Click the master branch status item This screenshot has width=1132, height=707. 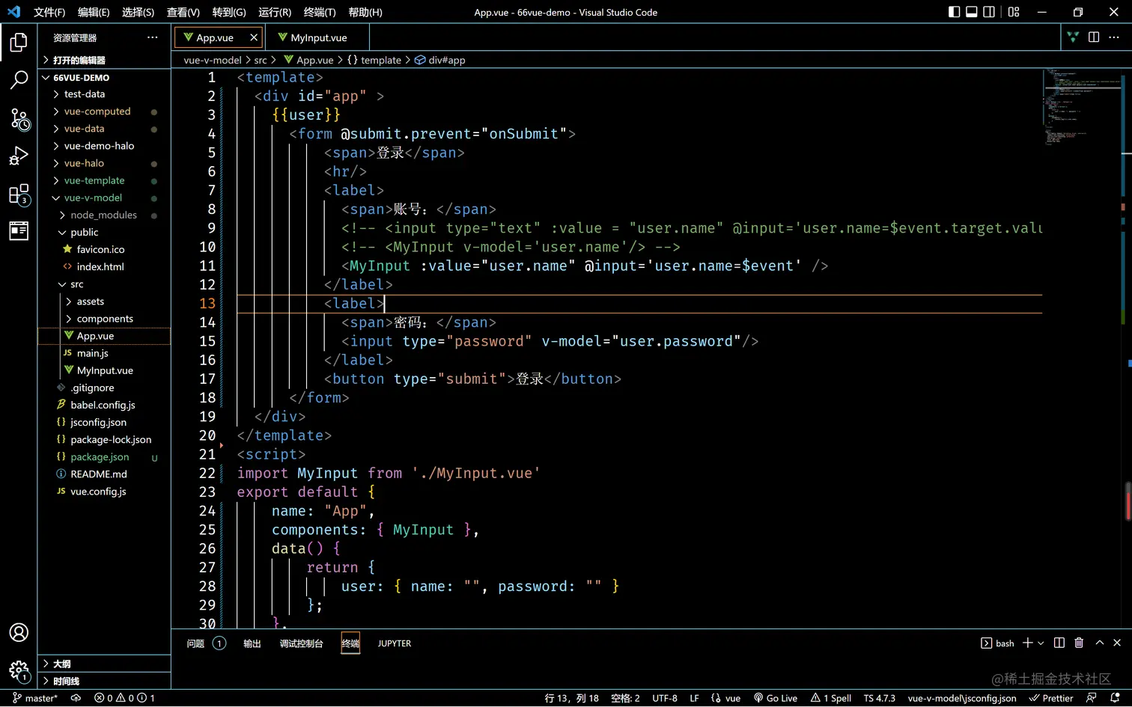pos(35,698)
